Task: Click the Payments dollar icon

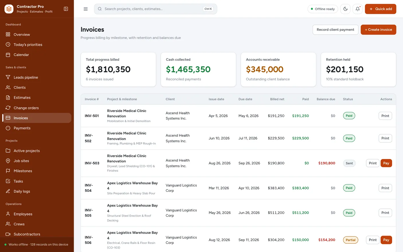Action: pos(8,128)
